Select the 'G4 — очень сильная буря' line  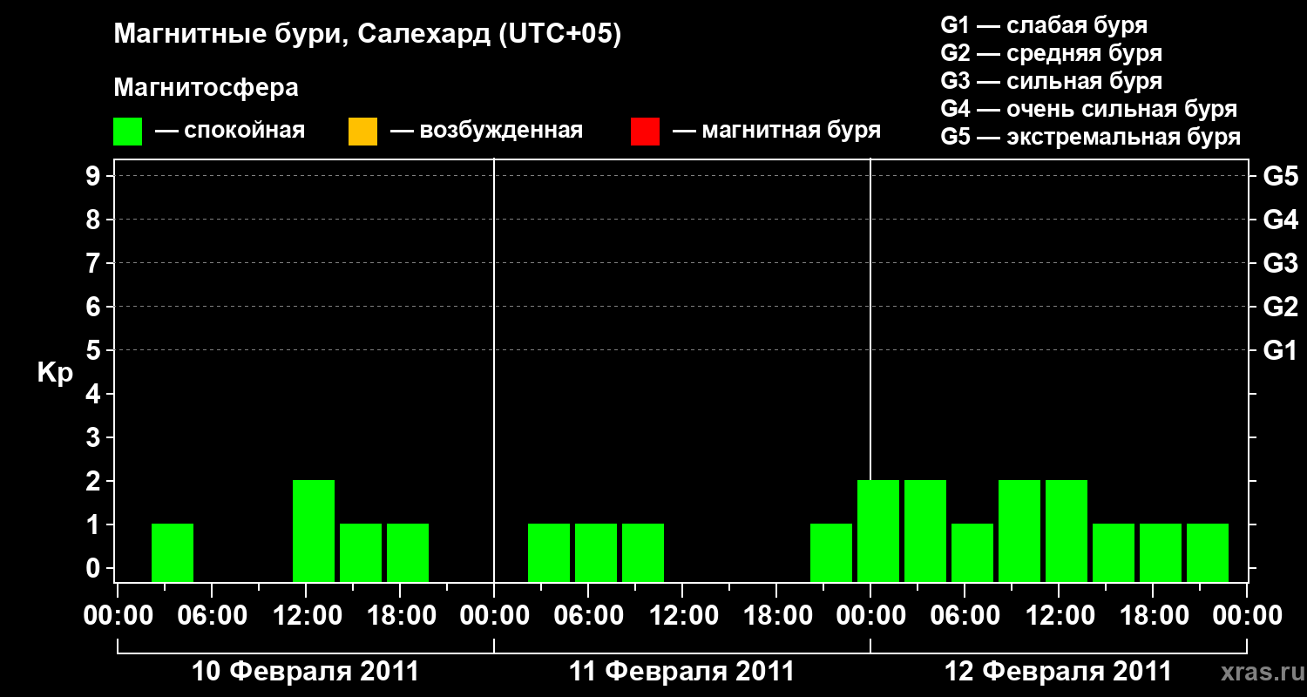pos(1089,109)
